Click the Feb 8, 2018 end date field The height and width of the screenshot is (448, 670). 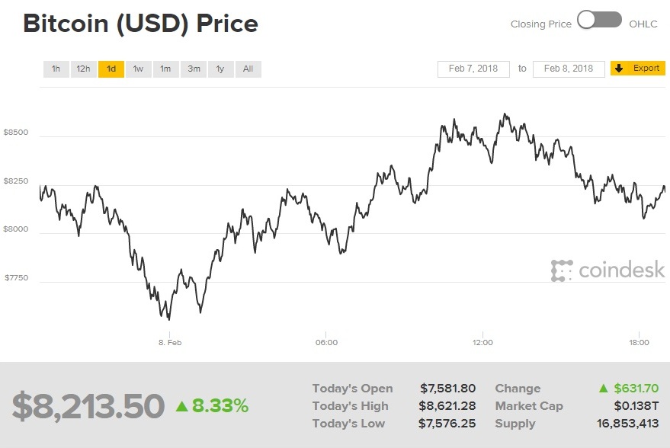click(x=569, y=69)
